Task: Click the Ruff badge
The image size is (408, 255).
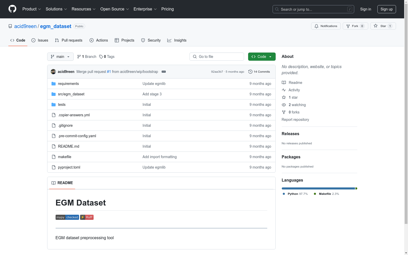Action: point(87,217)
